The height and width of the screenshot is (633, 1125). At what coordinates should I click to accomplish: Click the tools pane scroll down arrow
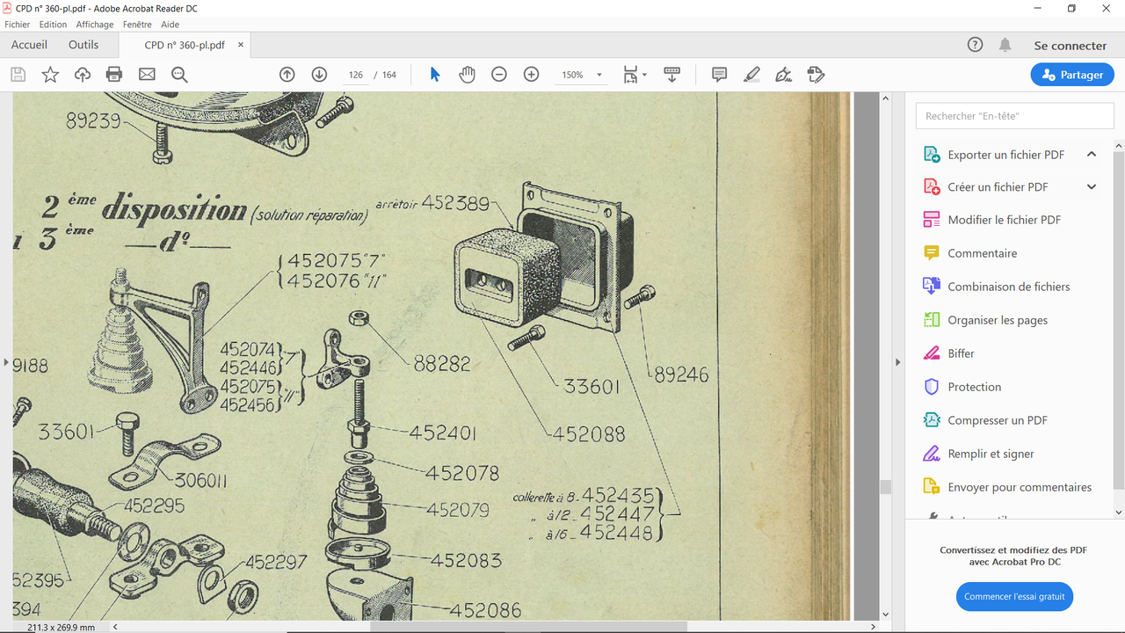coord(1119,513)
